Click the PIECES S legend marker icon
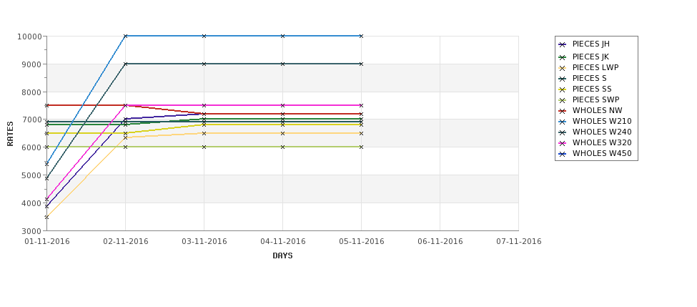Image resolution: width=697 pixels, height=307 pixels. click(x=563, y=79)
